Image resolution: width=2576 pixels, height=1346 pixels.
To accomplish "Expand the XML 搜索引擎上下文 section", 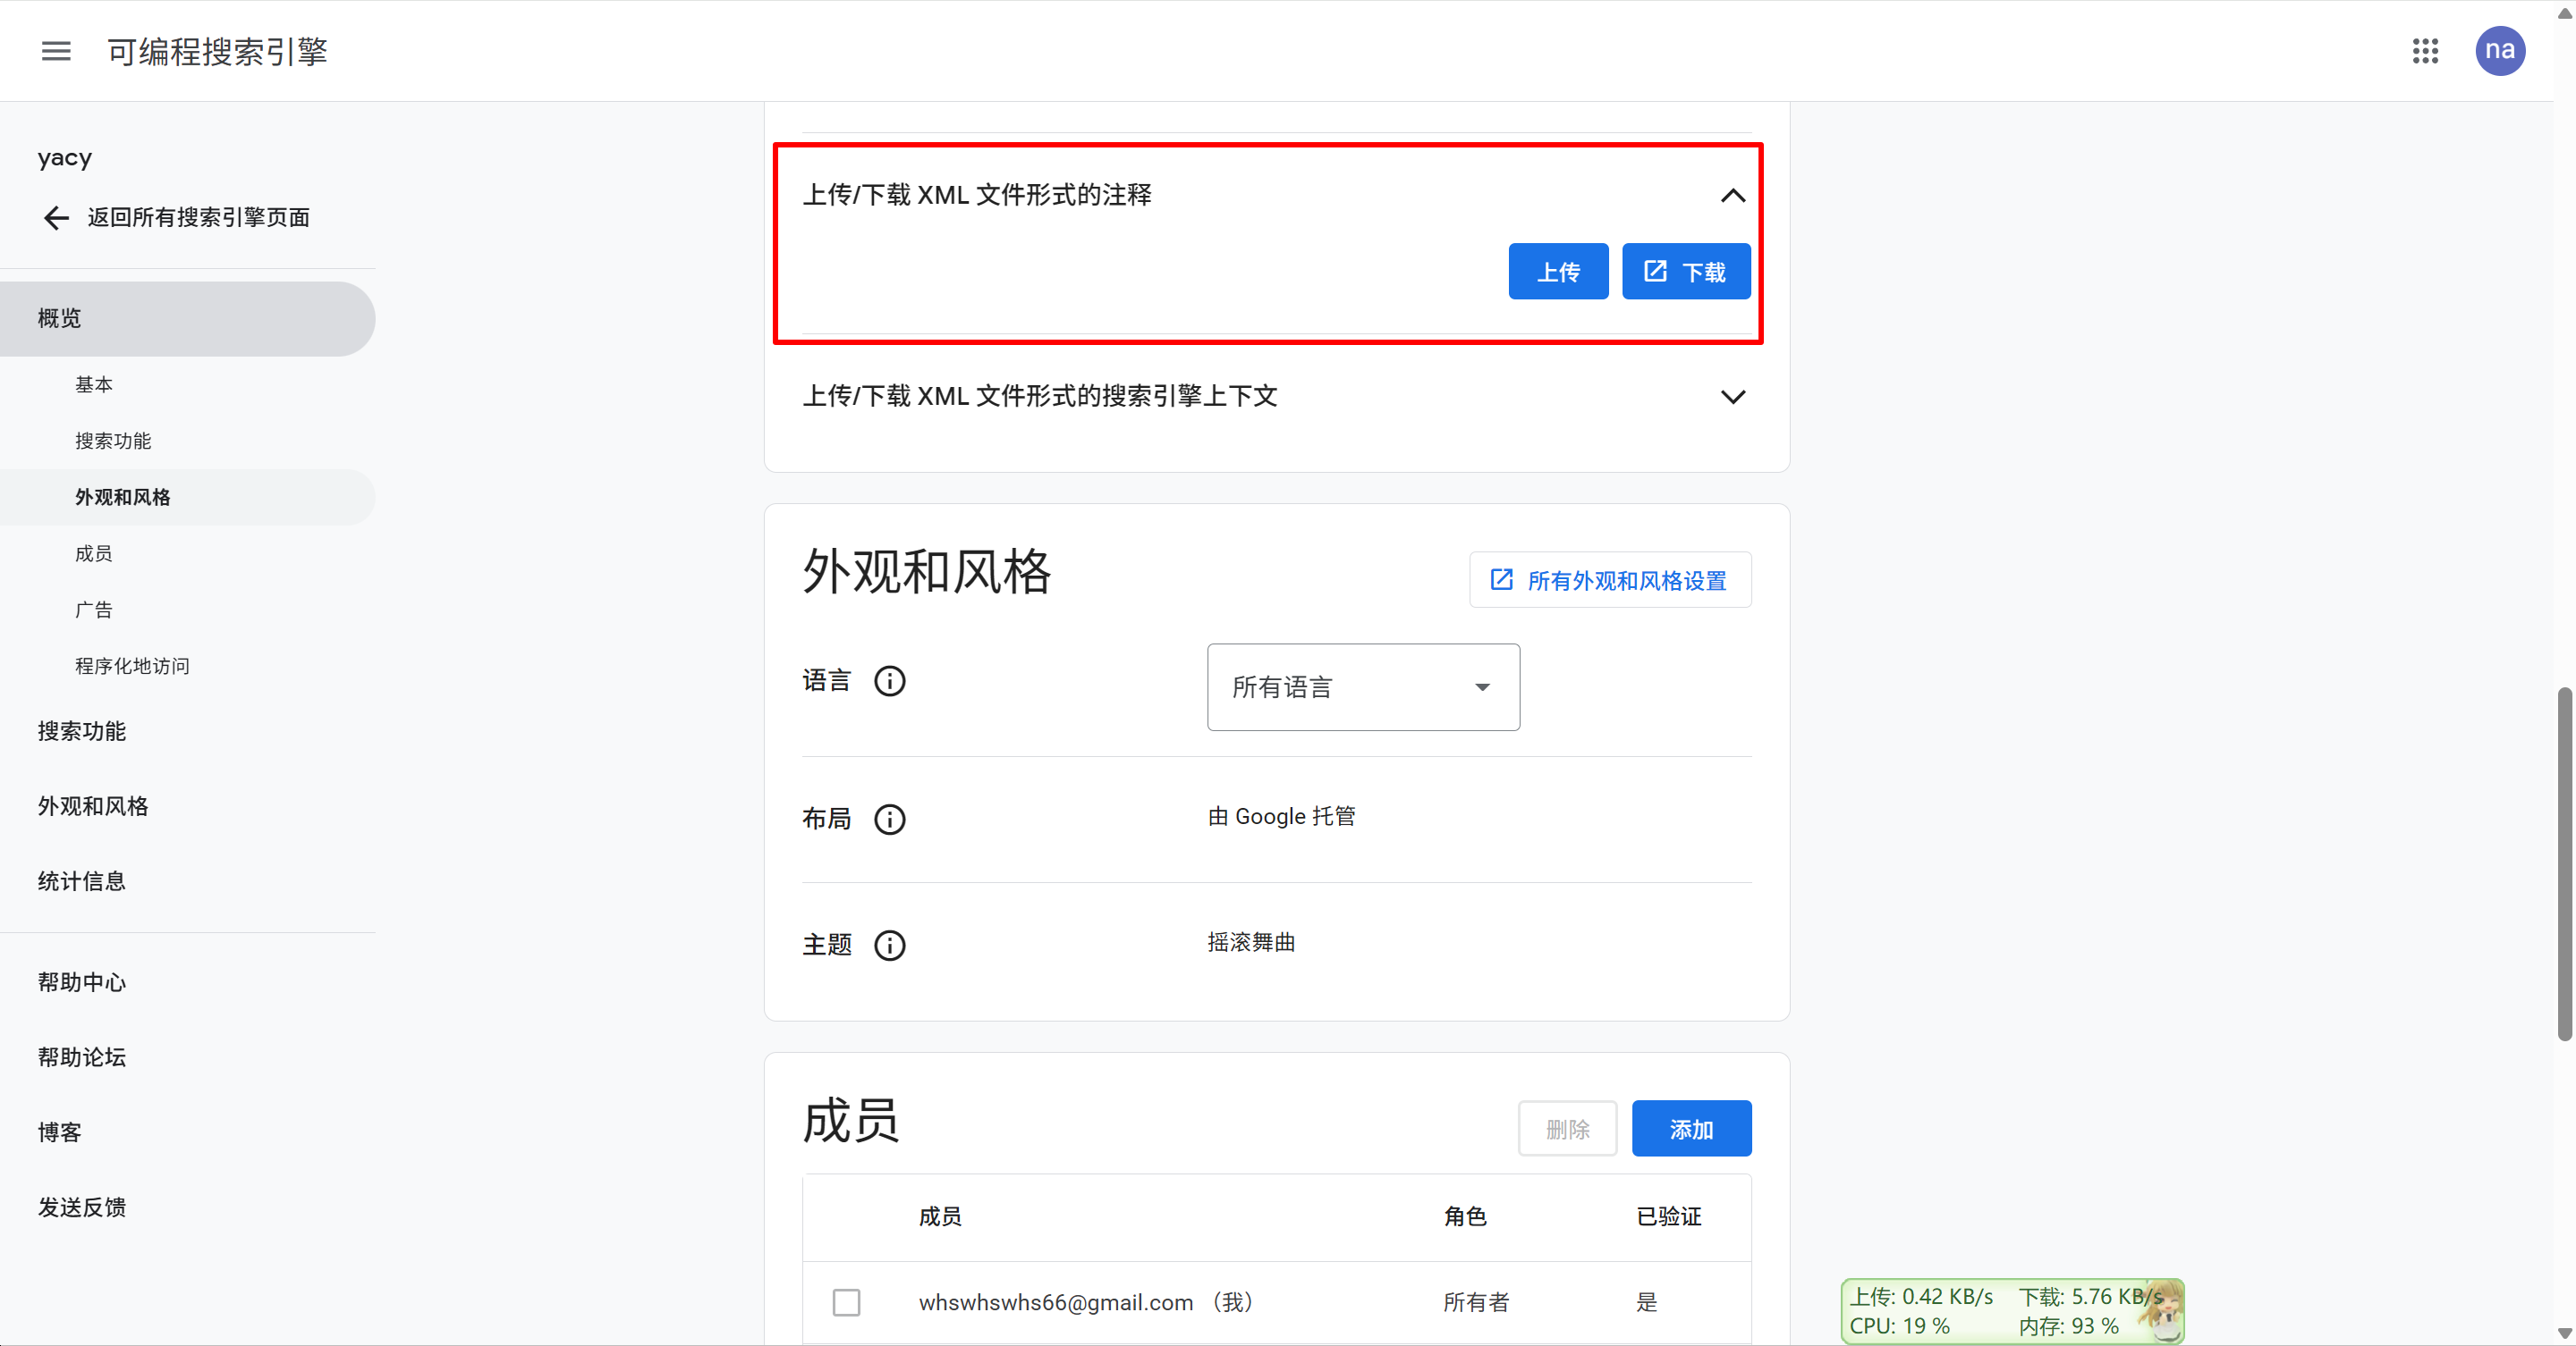I will (x=1732, y=397).
